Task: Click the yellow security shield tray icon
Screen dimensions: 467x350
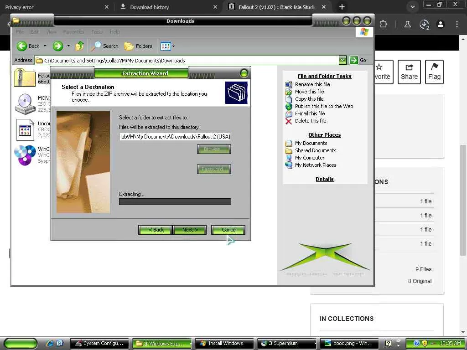Action: pyautogui.click(x=425, y=344)
